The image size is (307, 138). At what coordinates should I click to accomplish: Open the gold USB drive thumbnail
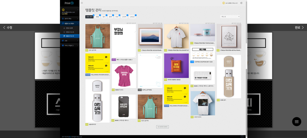229,76
